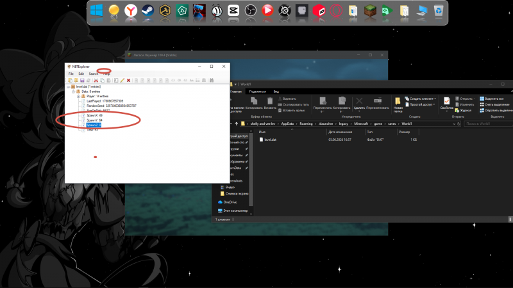The width and height of the screenshot is (513, 288).
Task: Click Копировать icon in Explorer clipboard group
Action: point(254,101)
